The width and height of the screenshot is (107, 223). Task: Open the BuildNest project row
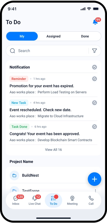(x=54, y=175)
